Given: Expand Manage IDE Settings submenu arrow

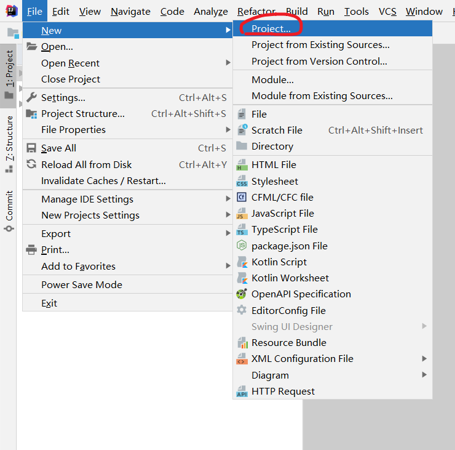Looking at the screenshot, I should pyautogui.click(x=228, y=199).
